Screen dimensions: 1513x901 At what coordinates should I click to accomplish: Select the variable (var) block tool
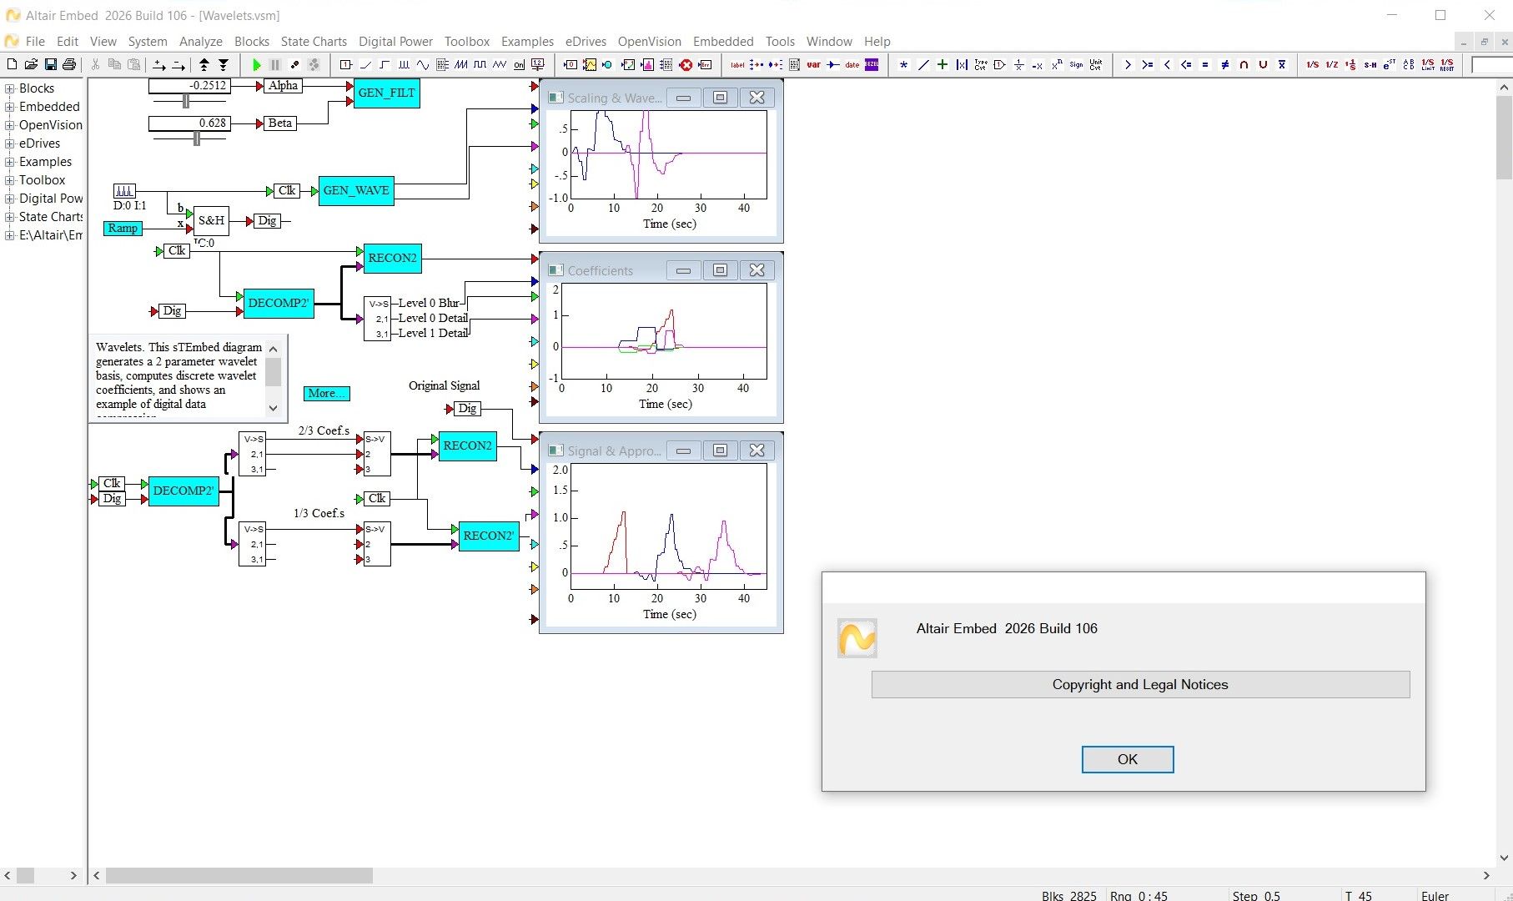point(813,64)
